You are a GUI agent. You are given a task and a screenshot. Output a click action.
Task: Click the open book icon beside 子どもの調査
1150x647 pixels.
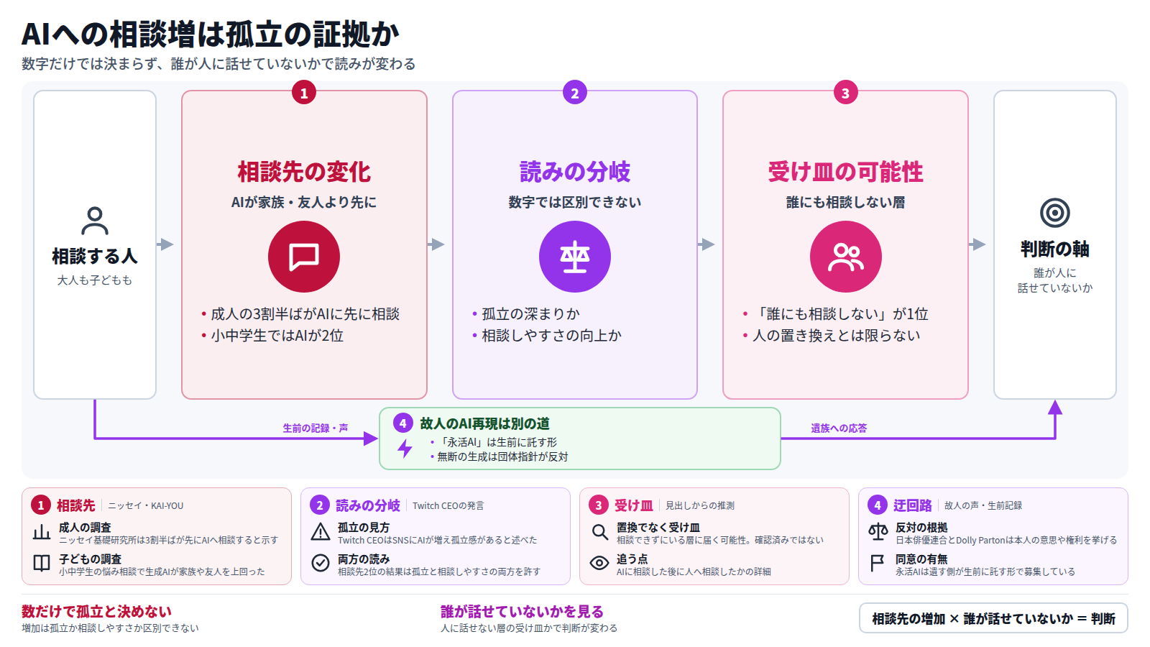click(42, 563)
